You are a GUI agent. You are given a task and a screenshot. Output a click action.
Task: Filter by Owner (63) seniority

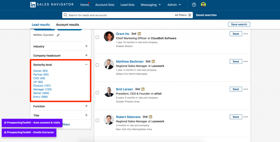40,71
